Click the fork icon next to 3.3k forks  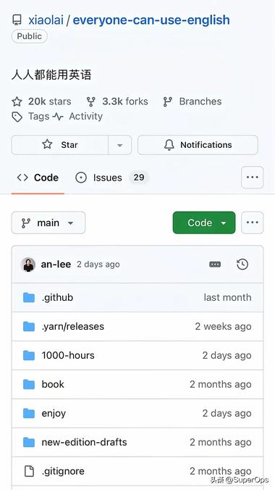point(91,101)
